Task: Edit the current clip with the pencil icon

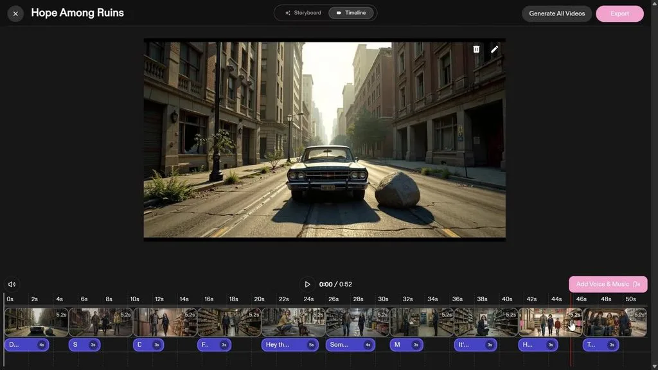Action: 494,49
